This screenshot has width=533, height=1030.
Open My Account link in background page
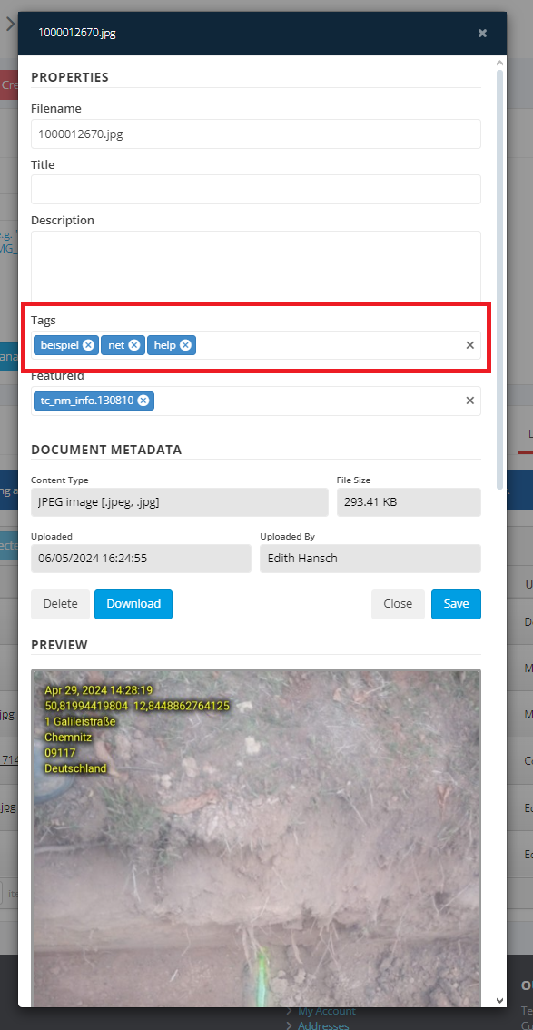327,1012
